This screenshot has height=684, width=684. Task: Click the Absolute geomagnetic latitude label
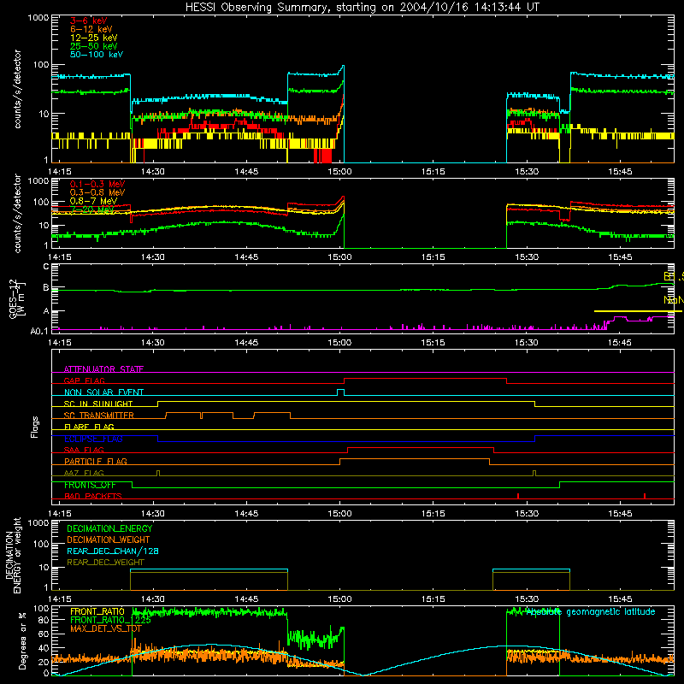coord(591,611)
